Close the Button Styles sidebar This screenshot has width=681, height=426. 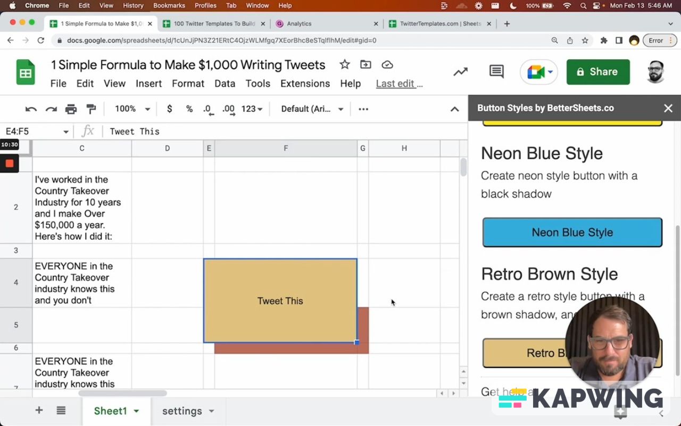668,108
